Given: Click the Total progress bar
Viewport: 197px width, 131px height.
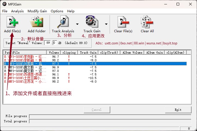Looking at the screenshot, I should tap(110, 121).
